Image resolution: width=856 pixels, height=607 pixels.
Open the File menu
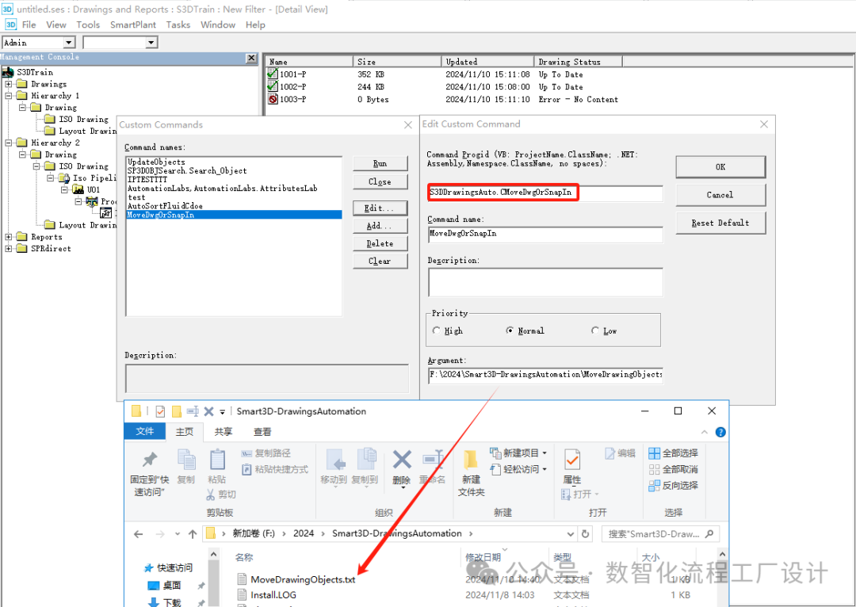29,25
